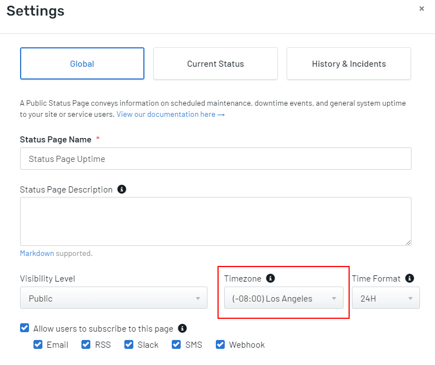
Task: Grab the textarea resize handle
Action: [x=408, y=243]
